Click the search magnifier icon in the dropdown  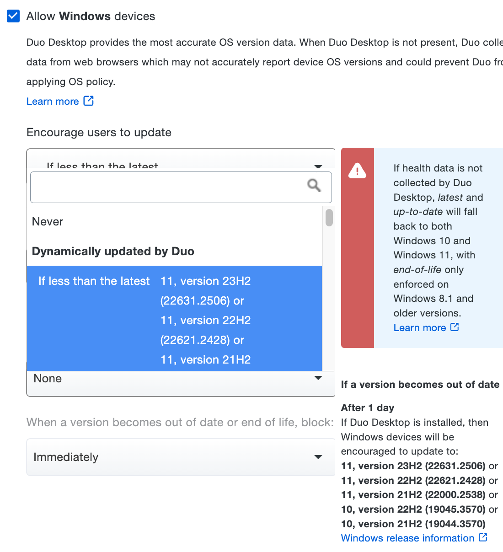click(x=314, y=185)
